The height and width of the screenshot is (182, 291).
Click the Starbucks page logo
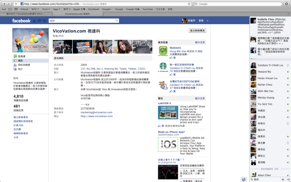point(163,67)
